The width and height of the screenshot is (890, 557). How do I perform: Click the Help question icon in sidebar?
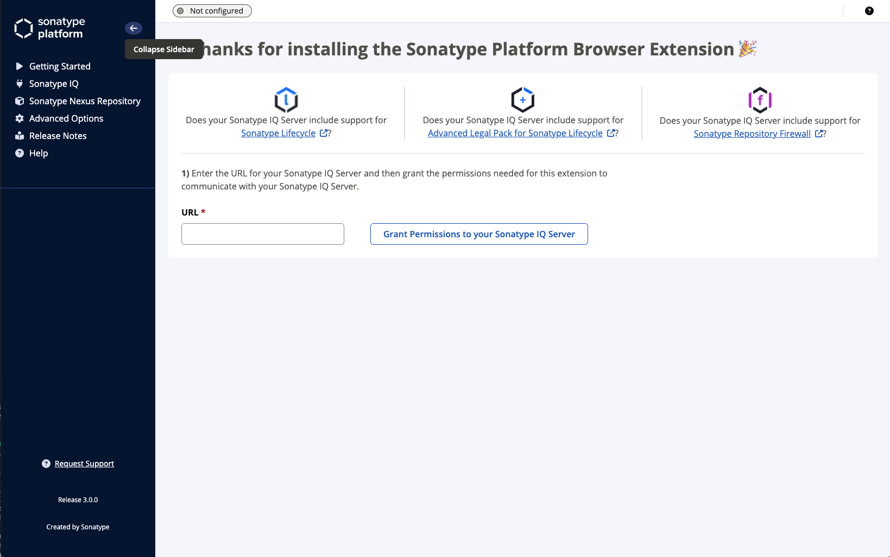tap(20, 153)
